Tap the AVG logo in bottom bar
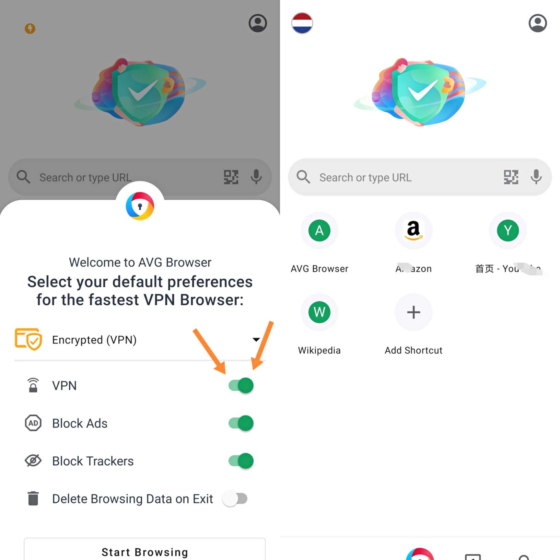 [x=420, y=554]
